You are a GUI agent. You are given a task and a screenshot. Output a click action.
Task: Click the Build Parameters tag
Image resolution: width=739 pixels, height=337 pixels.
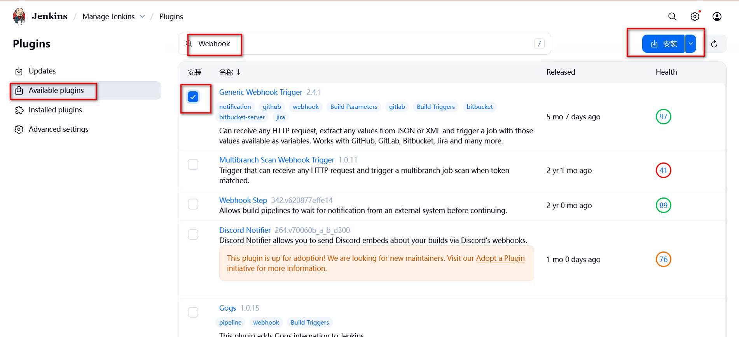(x=354, y=107)
